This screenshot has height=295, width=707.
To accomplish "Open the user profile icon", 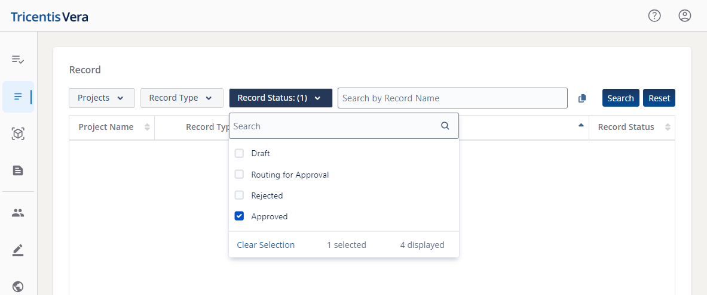I will click(x=685, y=16).
